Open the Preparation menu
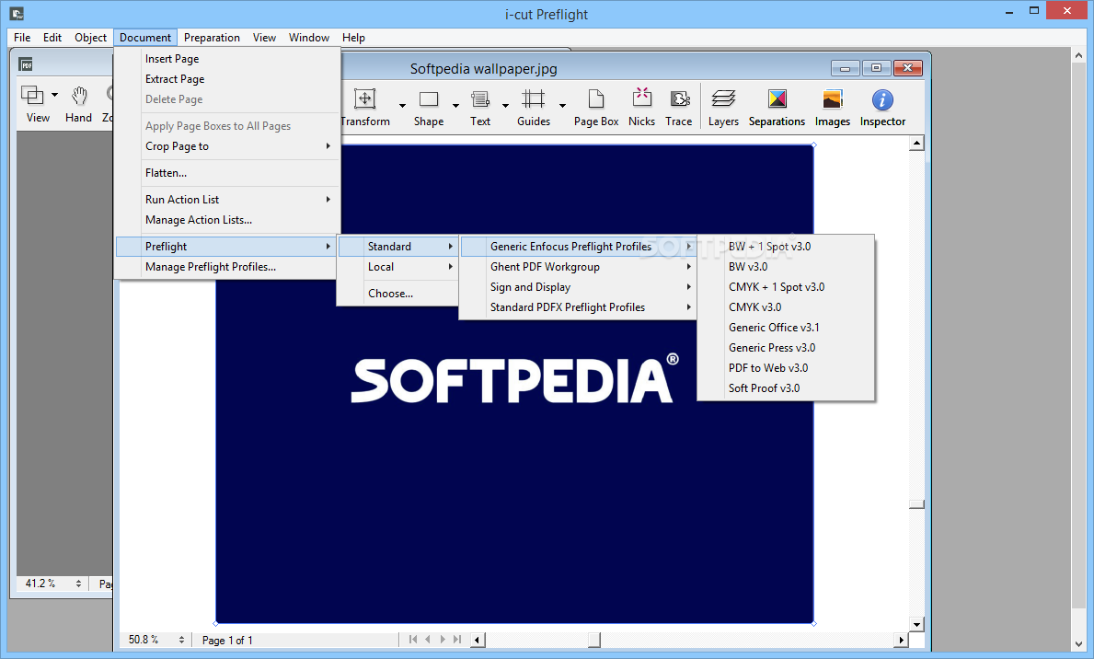This screenshot has width=1094, height=659. 213,38
